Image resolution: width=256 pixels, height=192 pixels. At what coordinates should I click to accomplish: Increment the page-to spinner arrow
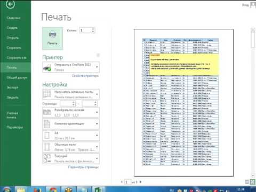pos(95,102)
